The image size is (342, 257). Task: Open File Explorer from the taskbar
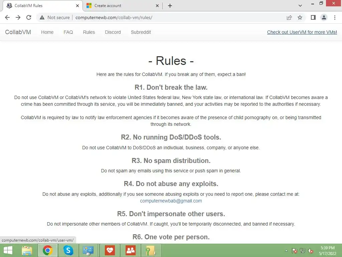click(27, 250)
